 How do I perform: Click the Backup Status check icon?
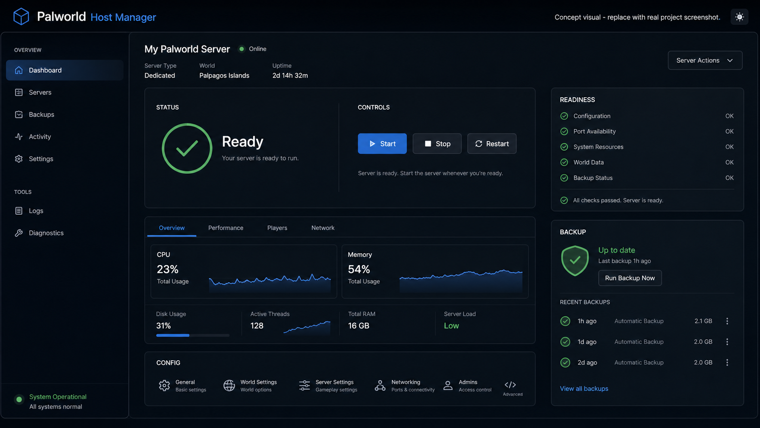coord(564,178)
